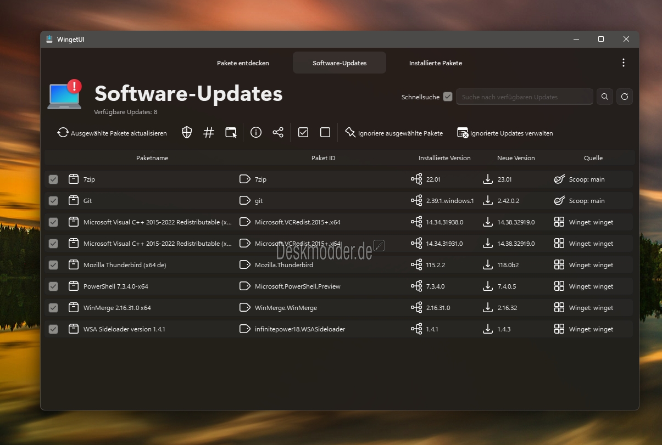Image resolution: width=662 pixels, height=445 pixels.
Task: Click the tag icon beside WinMerge.WinMerge ID
Action: tap(245, 308)
